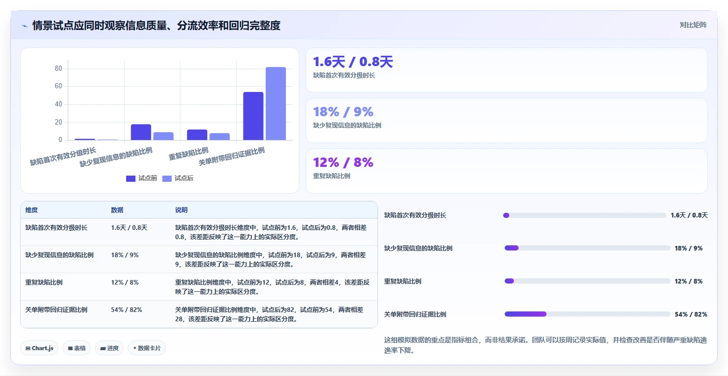728x376 pixels.
Task: Click the 试点后 bar for 缺少复现信息的缺陷比例
Action: pyautogui.click(x=163, y=136)
